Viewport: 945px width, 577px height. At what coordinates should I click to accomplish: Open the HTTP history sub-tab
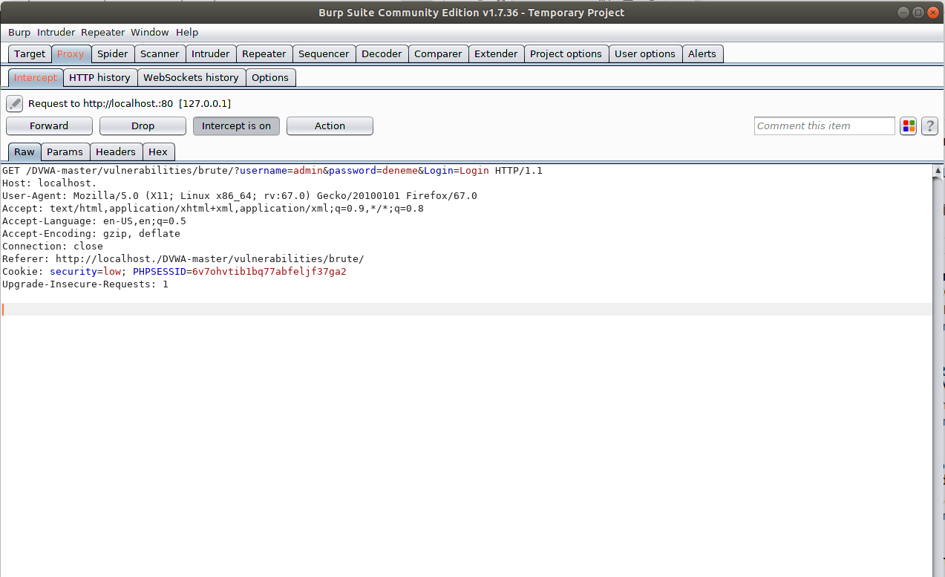(x=99, y=77)
